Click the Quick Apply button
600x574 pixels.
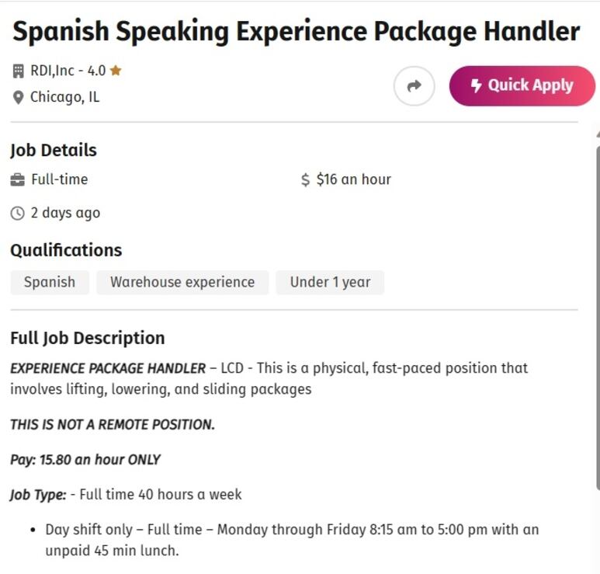coord(522,85)
